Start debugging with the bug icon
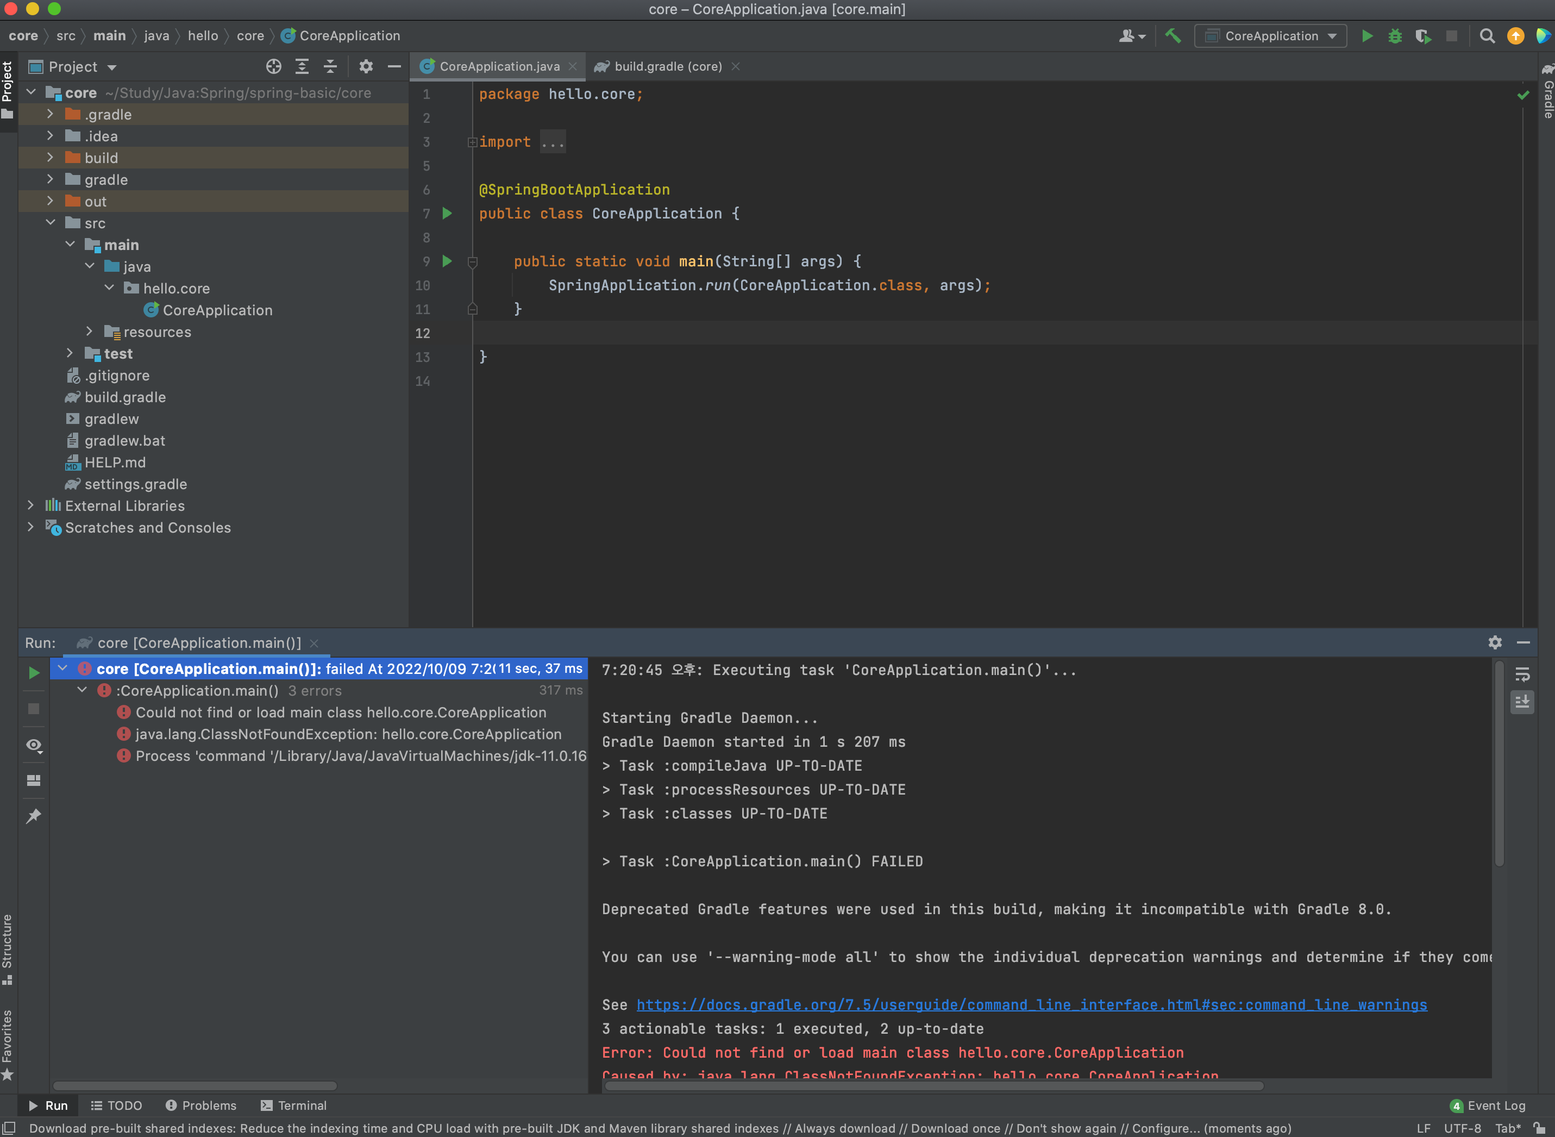Screen dimensions: 1555x1137 1395,36
